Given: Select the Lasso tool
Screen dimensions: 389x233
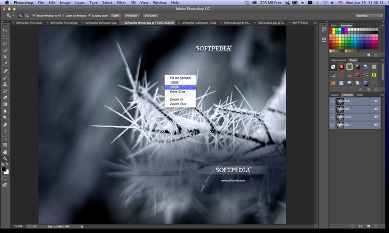Looking at the screenshot, I should click(x=5, y=44).
